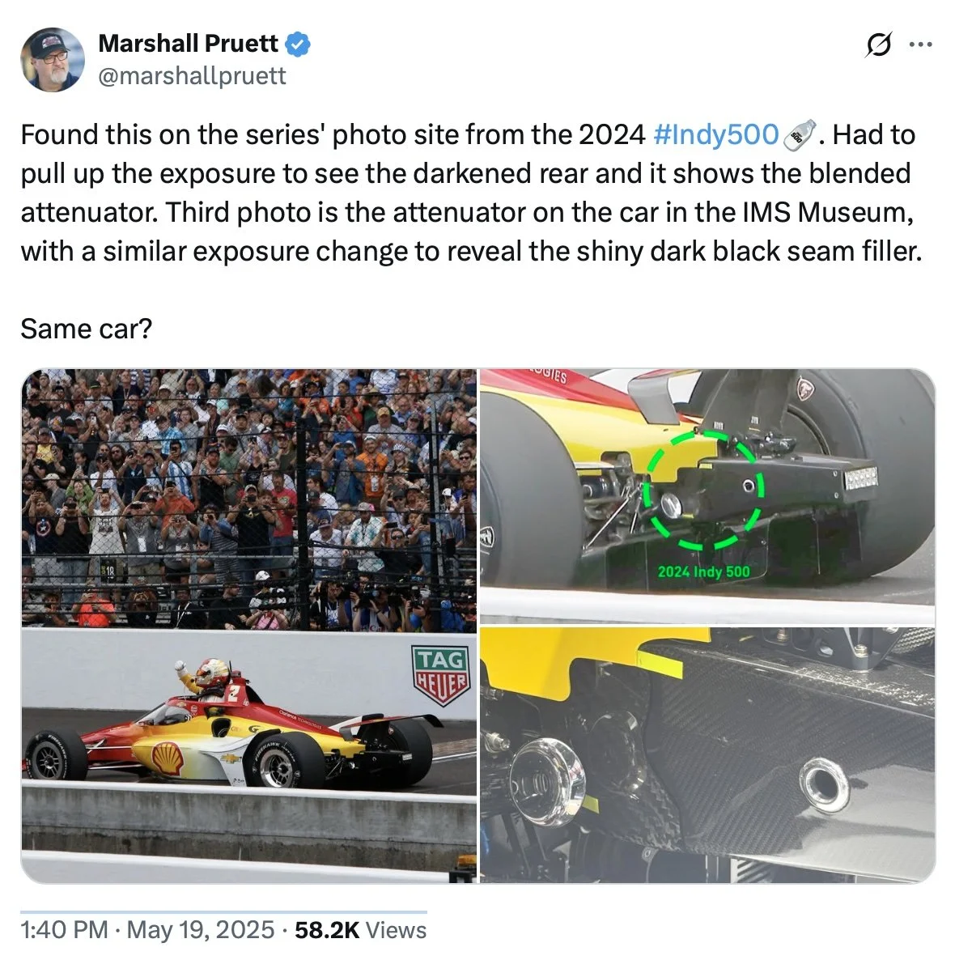Open the 2024 Indy 500 attenuator photo
Viewport: 955px width, 960px height.
click(707, 495)
